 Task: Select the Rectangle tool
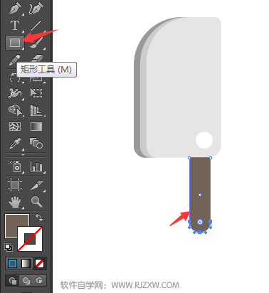15,43
